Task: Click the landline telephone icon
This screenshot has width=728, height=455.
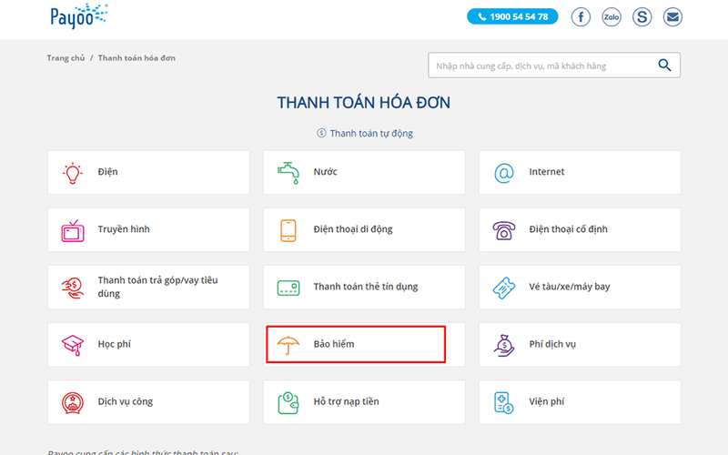Action: click(x=504, y=231)
